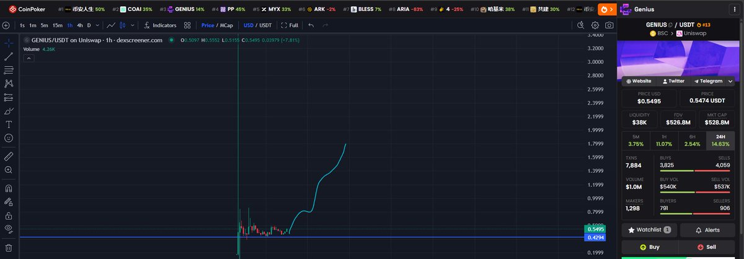
Task: Select the 1H stats tab
Action: pos(664,140)
